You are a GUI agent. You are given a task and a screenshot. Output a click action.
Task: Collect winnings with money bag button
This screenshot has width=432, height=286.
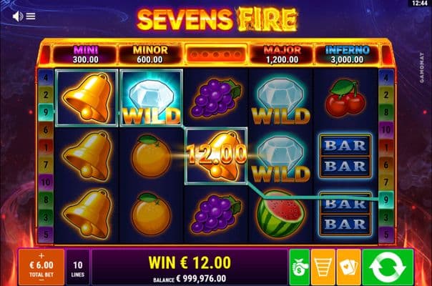[x=300, y=267]
